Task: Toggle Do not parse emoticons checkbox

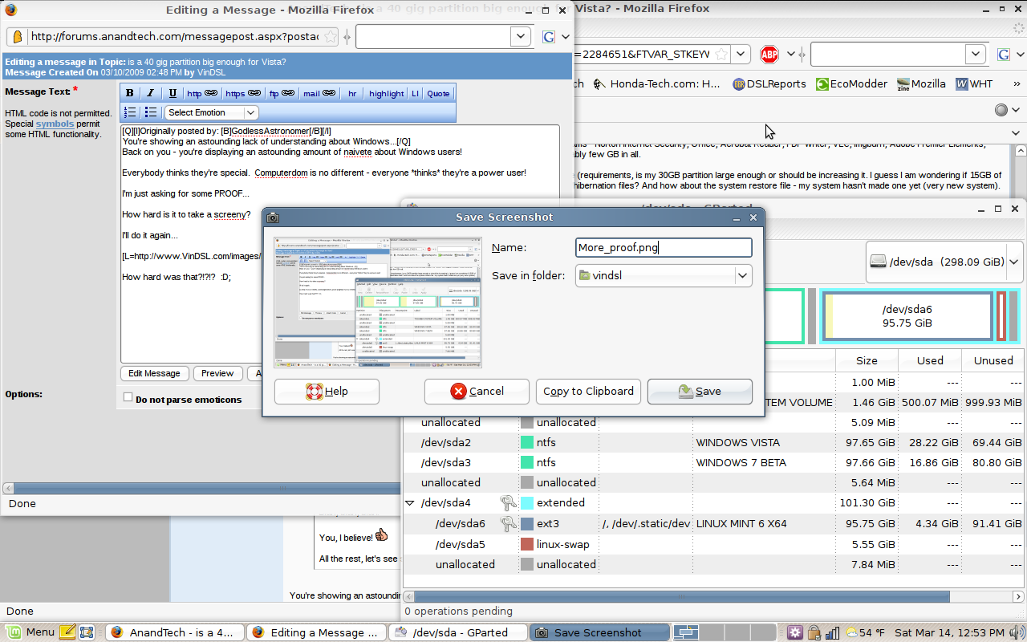Action: (128, 397)
